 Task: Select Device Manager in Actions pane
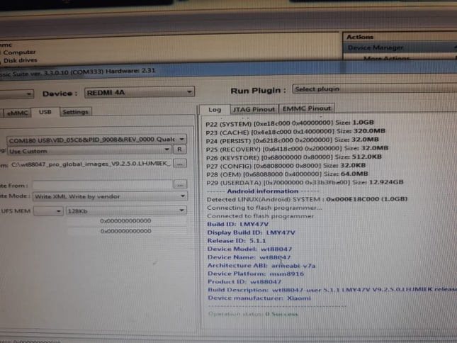pyautogui.click(x=400, y=47)
